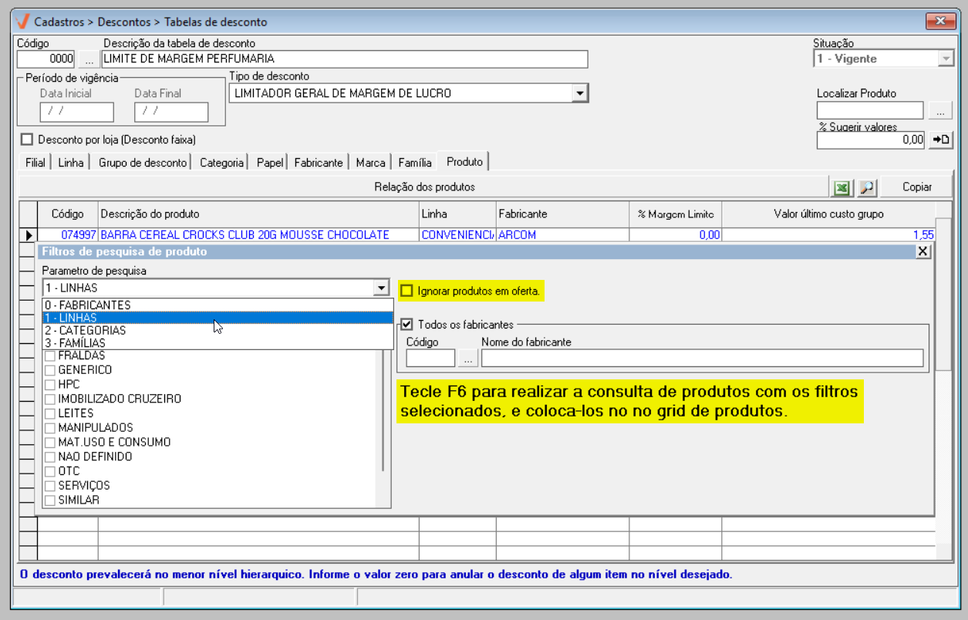
Task: Uncheck Todos os fabricantes
Action: [406, 325]
